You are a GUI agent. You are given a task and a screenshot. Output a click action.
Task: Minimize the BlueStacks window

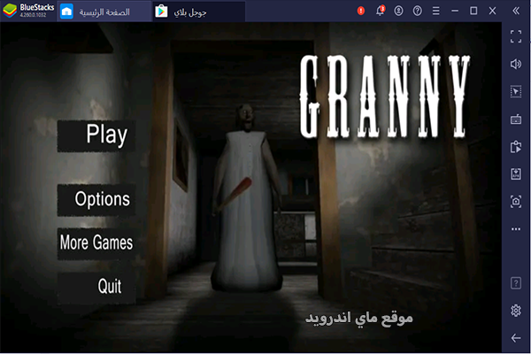coord(455,11)
